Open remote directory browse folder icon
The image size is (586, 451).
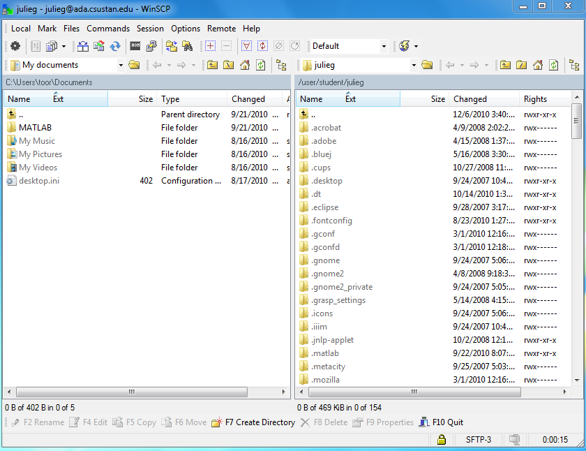click(427, 65)
